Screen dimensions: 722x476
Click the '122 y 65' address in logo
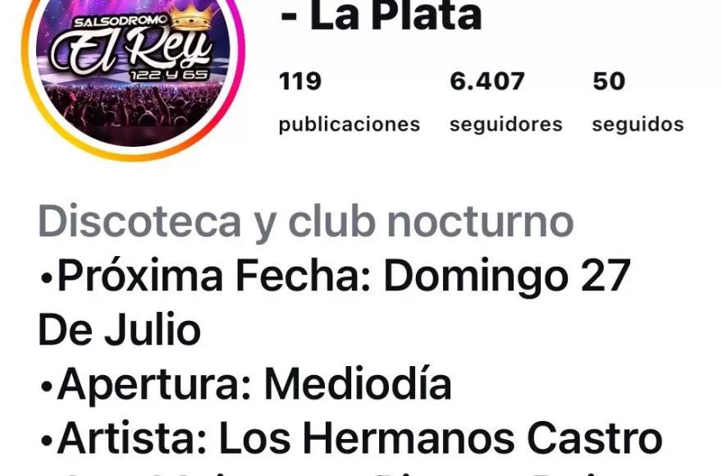click(x=170, y=75)
